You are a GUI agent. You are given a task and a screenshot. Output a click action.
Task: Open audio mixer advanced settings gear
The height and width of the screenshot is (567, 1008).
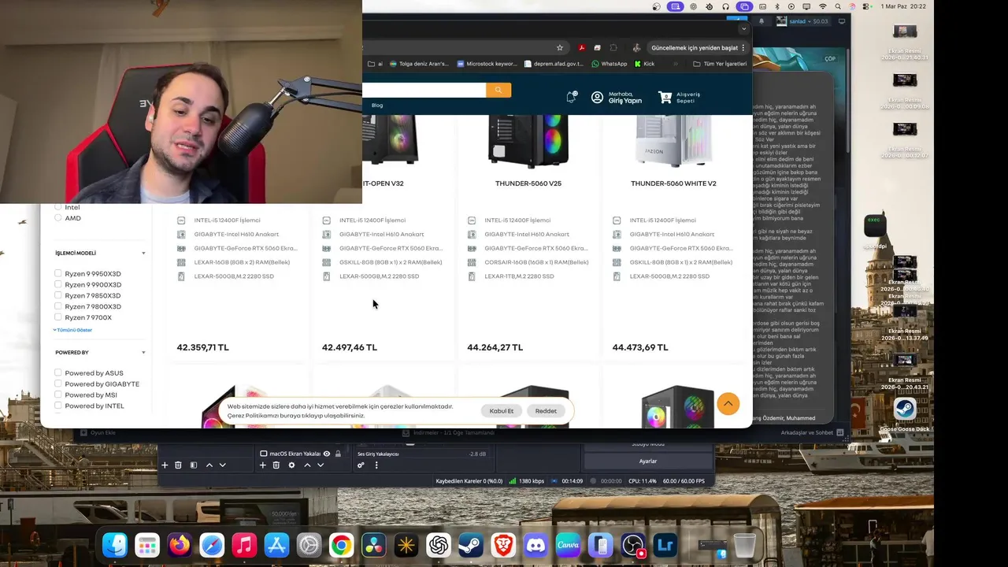pyautogui.click(x=361, y=465)
